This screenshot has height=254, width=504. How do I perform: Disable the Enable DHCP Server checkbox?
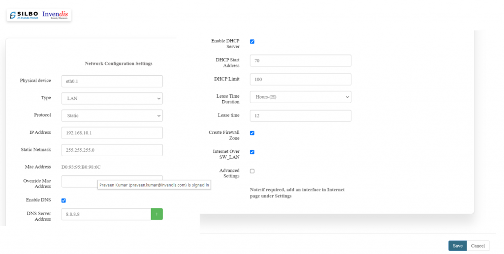[x=252, y=42]
